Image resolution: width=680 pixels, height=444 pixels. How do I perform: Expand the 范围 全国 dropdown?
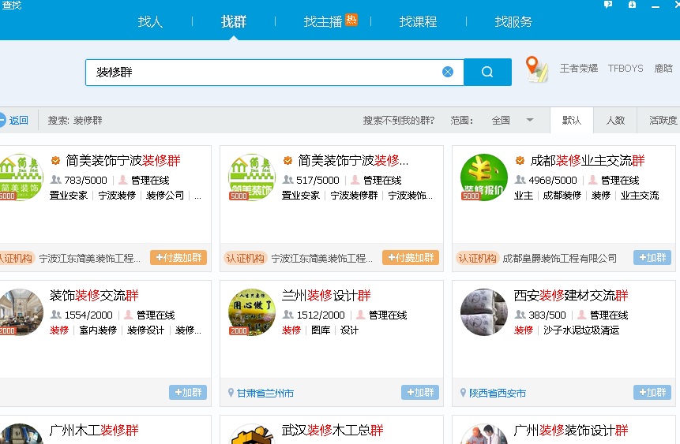[530, 120]
